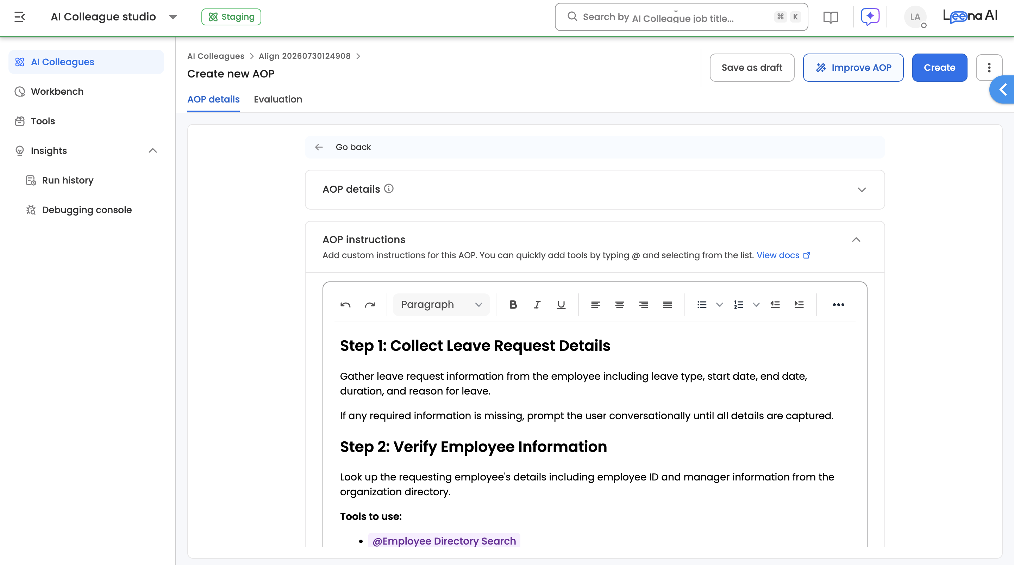This screenshot has height=565, width=1014.
Task: Decrease the indent
Action: [775, 304]
